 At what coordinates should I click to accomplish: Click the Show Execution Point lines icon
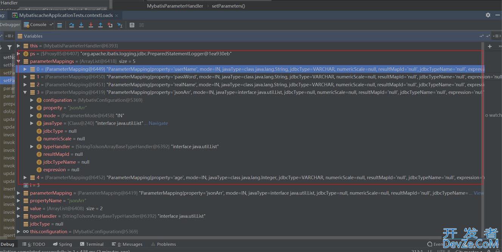point(59,25)
